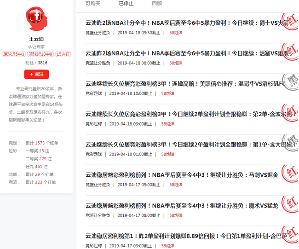Click 58炮弹 price on 马刺VS掘金 row
Screen dimensions: 299x249
(x=176, y=185)
